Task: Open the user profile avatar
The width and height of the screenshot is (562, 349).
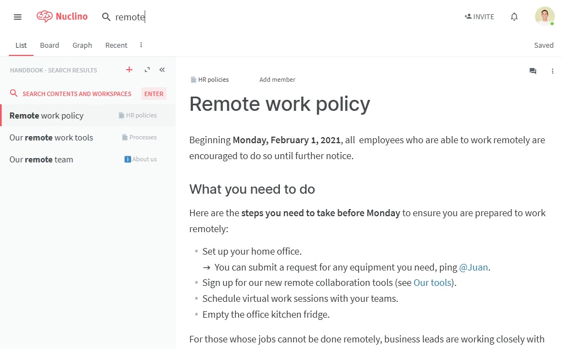Action: click(x=544, y=16)
